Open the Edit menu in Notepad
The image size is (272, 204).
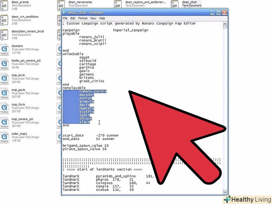(73, 18)
